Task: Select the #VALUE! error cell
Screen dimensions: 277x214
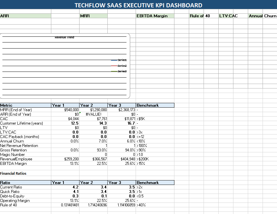Action: (x=93, y=114)
